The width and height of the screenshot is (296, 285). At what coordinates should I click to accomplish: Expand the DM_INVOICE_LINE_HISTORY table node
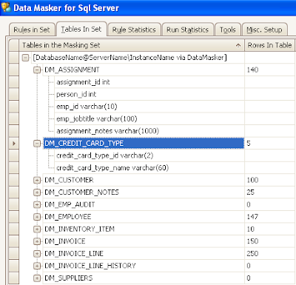coord(37,266)
